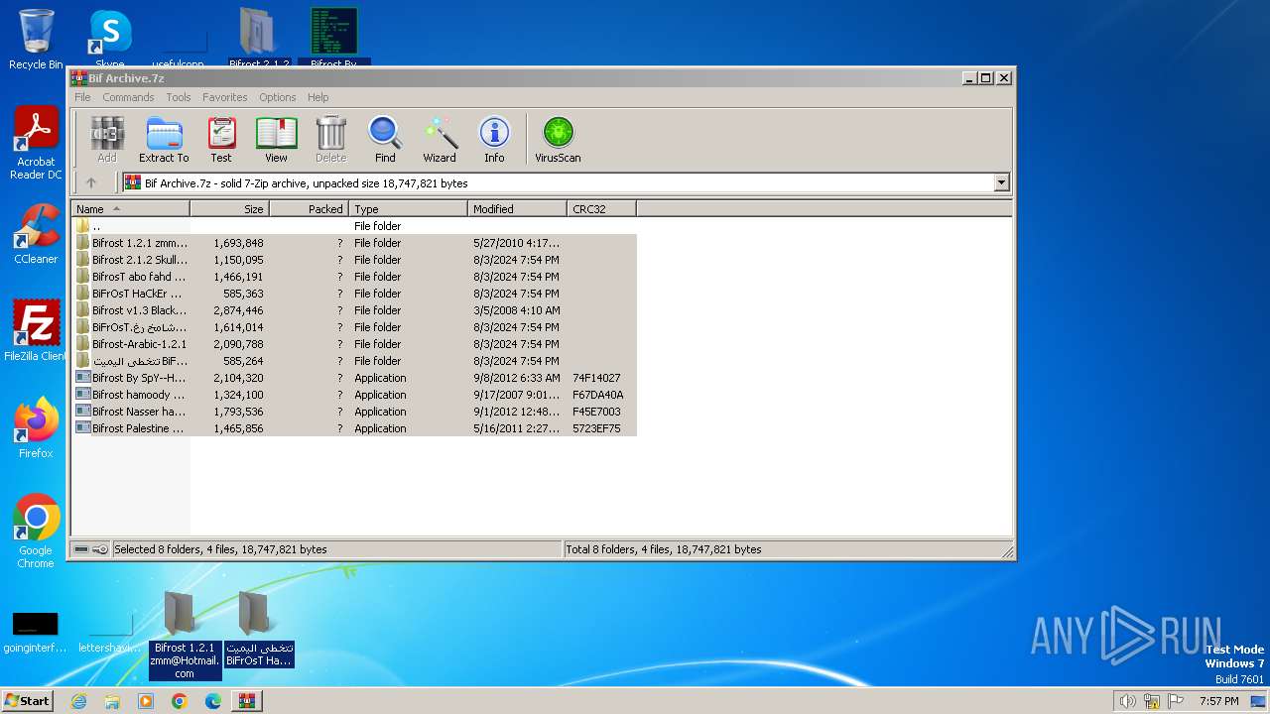This screenshot has height=714, width=1270.
Task: Open the Help menu
Action: point(317,97)
